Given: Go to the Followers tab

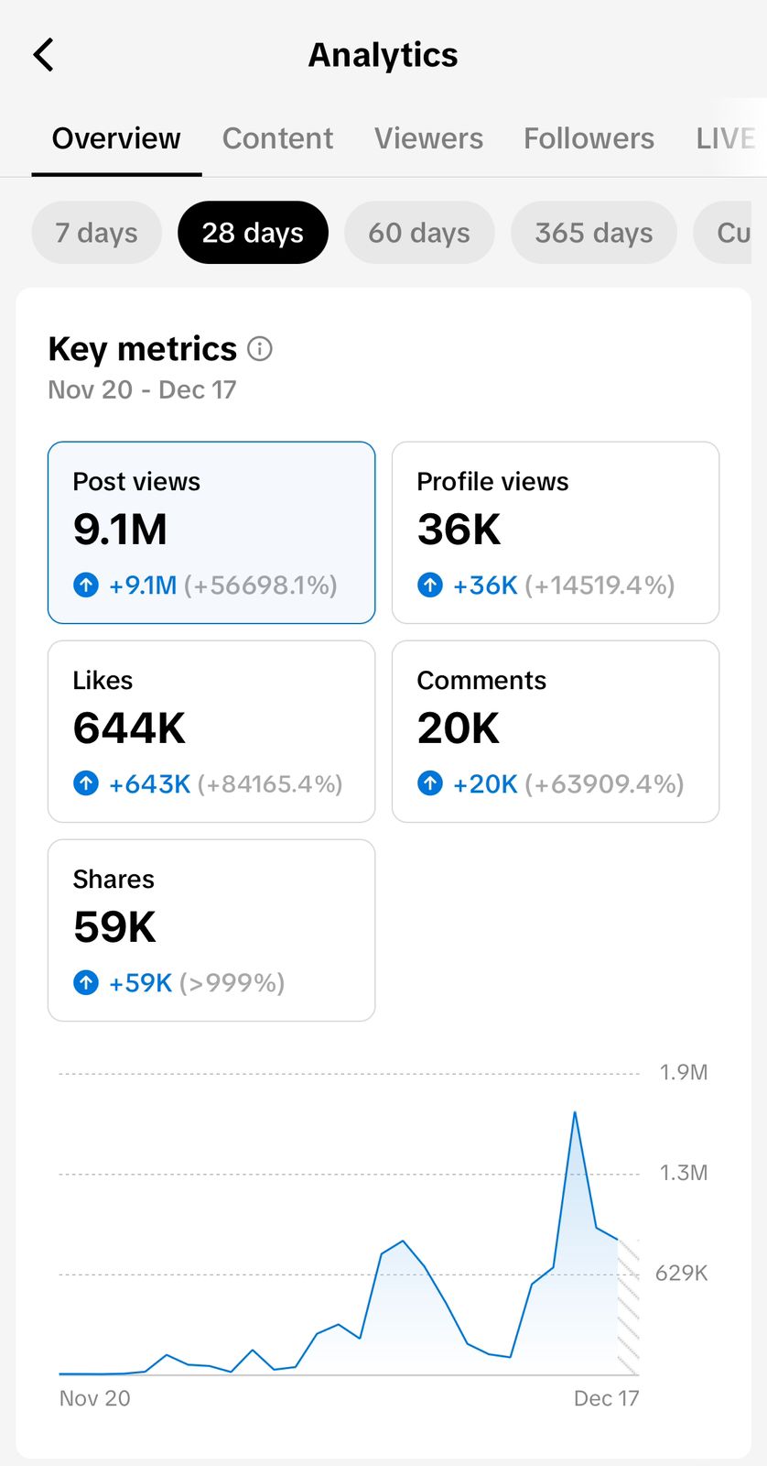Looking at the screenshot, I should click(589, 138).
